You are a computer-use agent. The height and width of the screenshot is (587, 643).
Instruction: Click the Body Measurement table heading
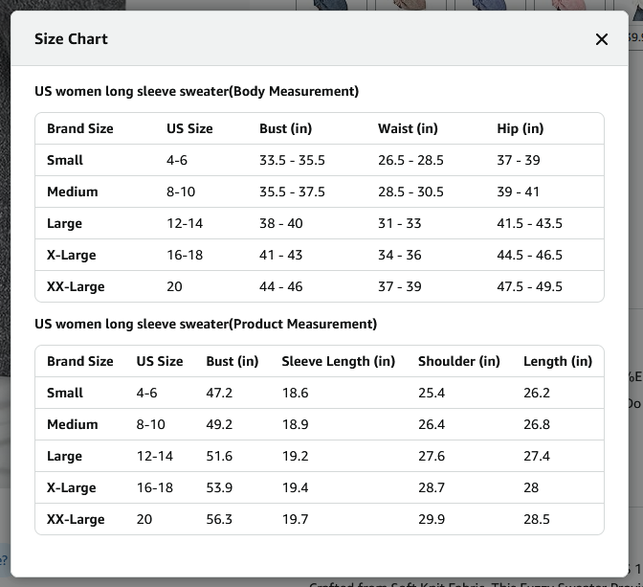(196, 91)
